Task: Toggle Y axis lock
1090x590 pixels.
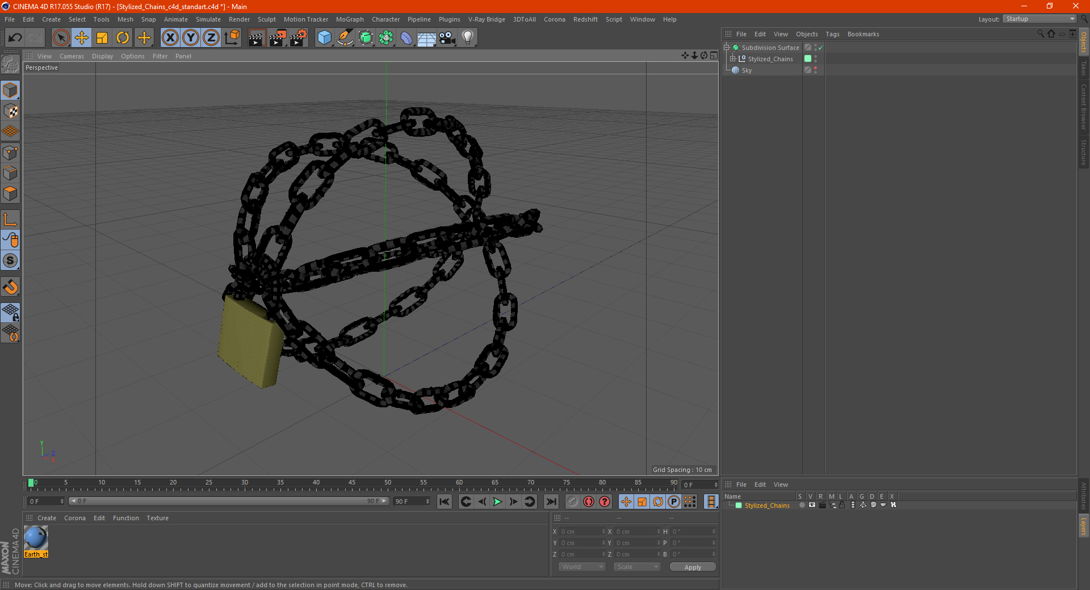Action: pos(191,38)
